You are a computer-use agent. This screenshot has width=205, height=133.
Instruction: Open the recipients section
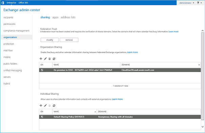tap(8, 17)
